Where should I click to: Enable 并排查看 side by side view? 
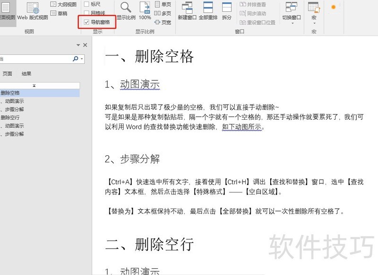click(x=253, y=4)
